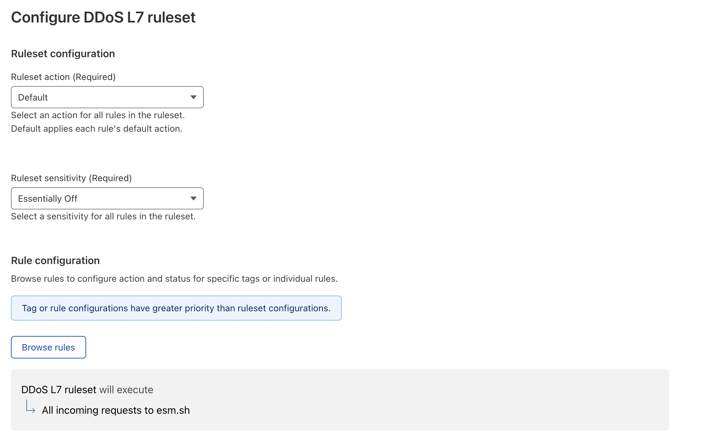Click the esm.sh hostname text
The height and width of the screenshot is (442, 709).
pos(173,410)
